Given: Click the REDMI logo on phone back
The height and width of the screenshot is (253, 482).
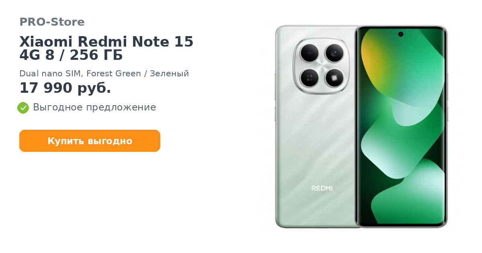Looking at the screenshot, I should pos(322,188).
